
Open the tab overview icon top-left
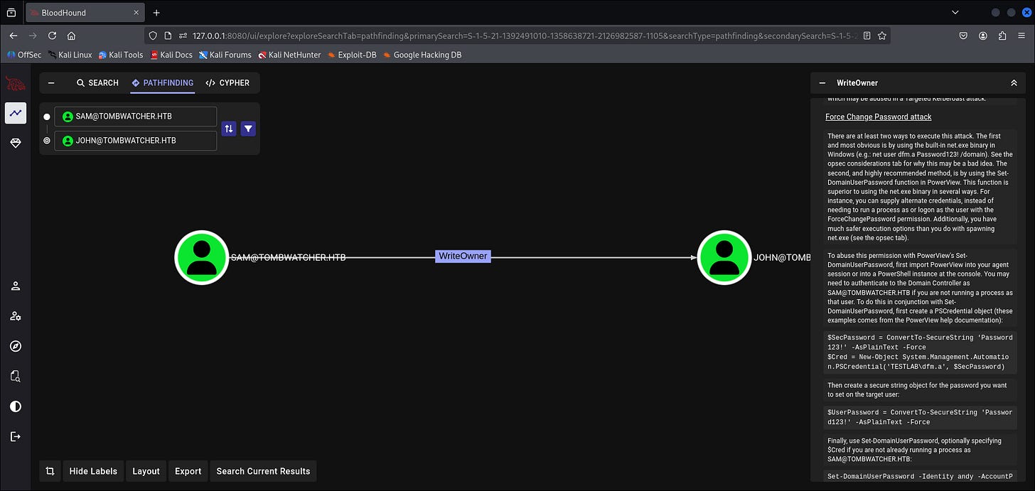coord(11,12)
